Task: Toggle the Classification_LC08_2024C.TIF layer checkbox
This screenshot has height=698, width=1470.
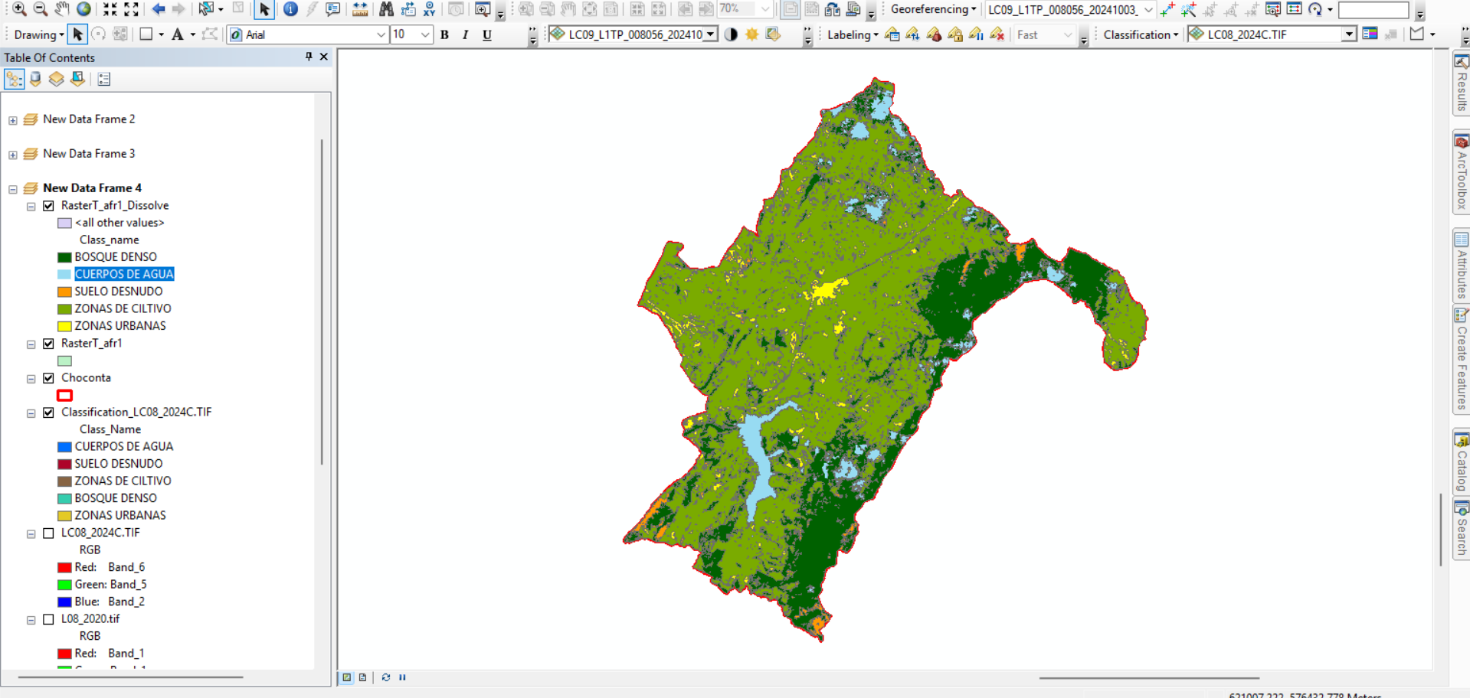Action: (48, 413)
